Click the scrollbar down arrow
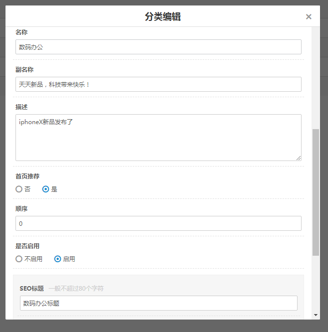Image resolution: width=328 pixels, height=332 pixels. (316, 315)
